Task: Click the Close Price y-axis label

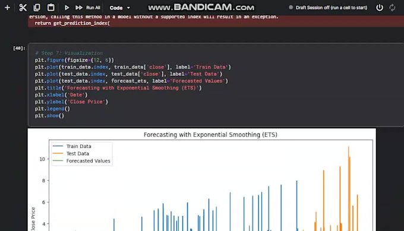Action: (x=33, y=219)
